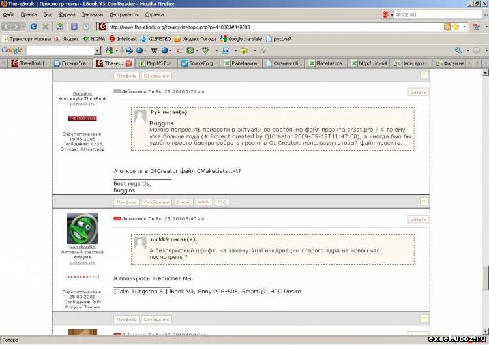Open the NIGMA bookmark
This screenshot has height=345, width=489.
point(94,39)
